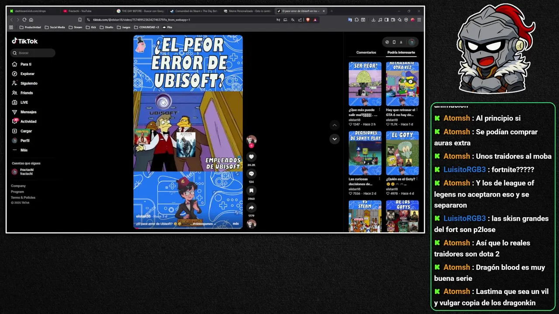This screenshot has width=559, height=314.
Task: Open the Pika bookmark
Action: pyautogui.click(x=167, y=27)
